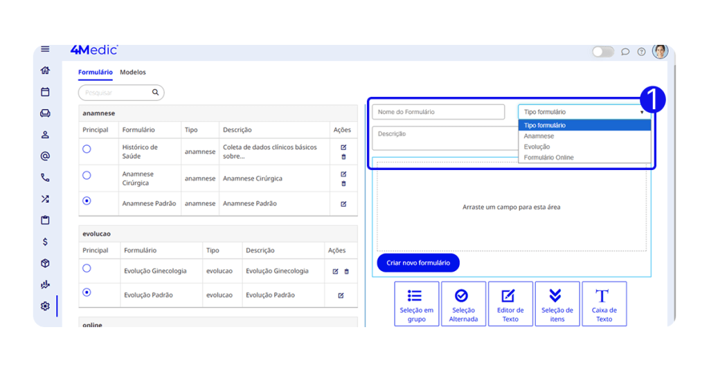Choose Formulário Online in dropdown list
This screenshot has height=372, width=709.
pyautogui.click(x=548, y=158)
